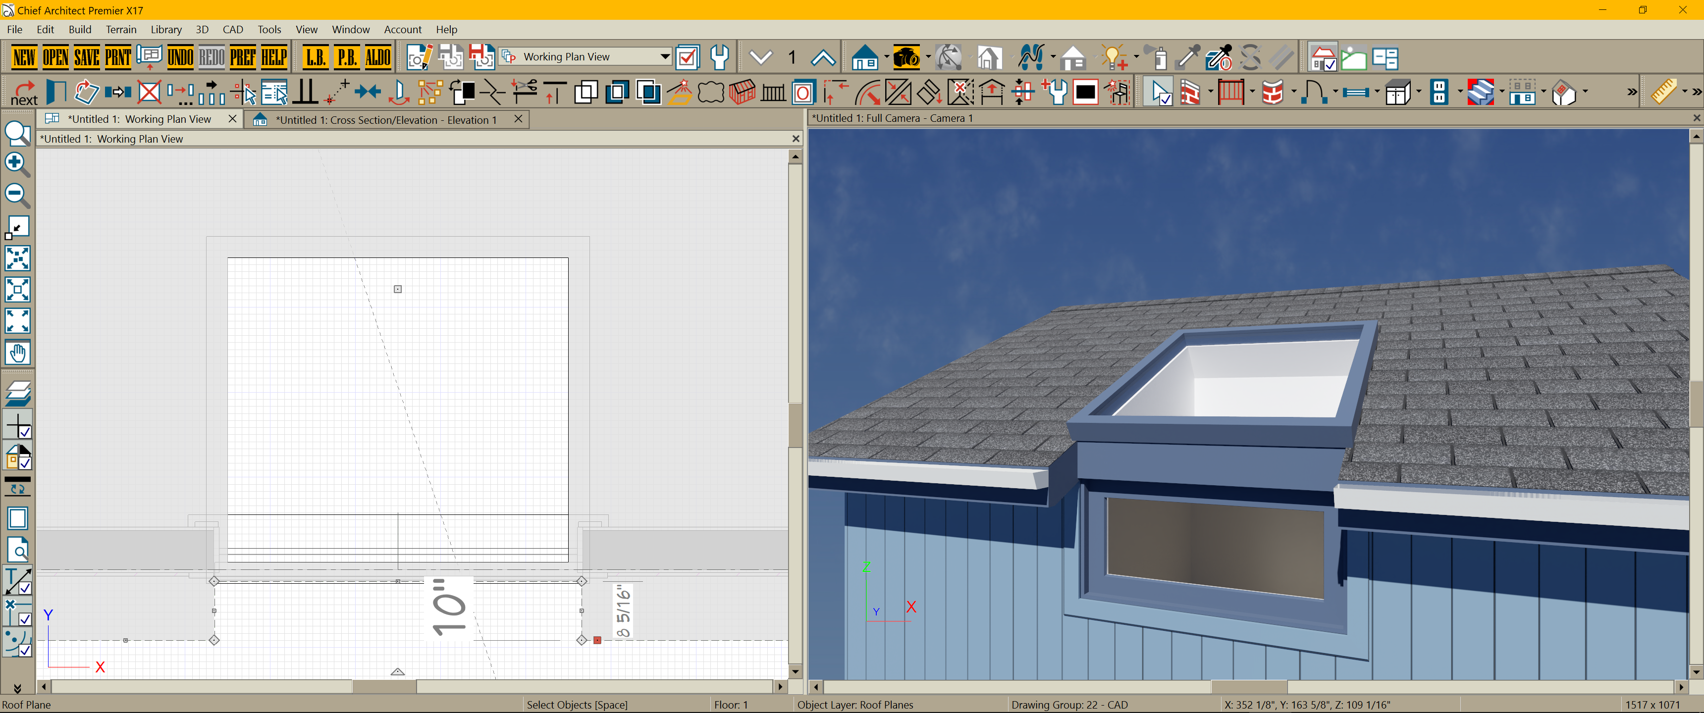Open the Library Browser (L.B.) button
This screenshot has width=1704, height=713.
316,57
